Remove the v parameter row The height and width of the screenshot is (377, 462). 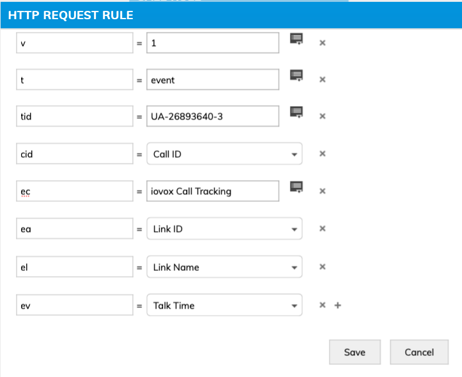[x=323, y=43]
